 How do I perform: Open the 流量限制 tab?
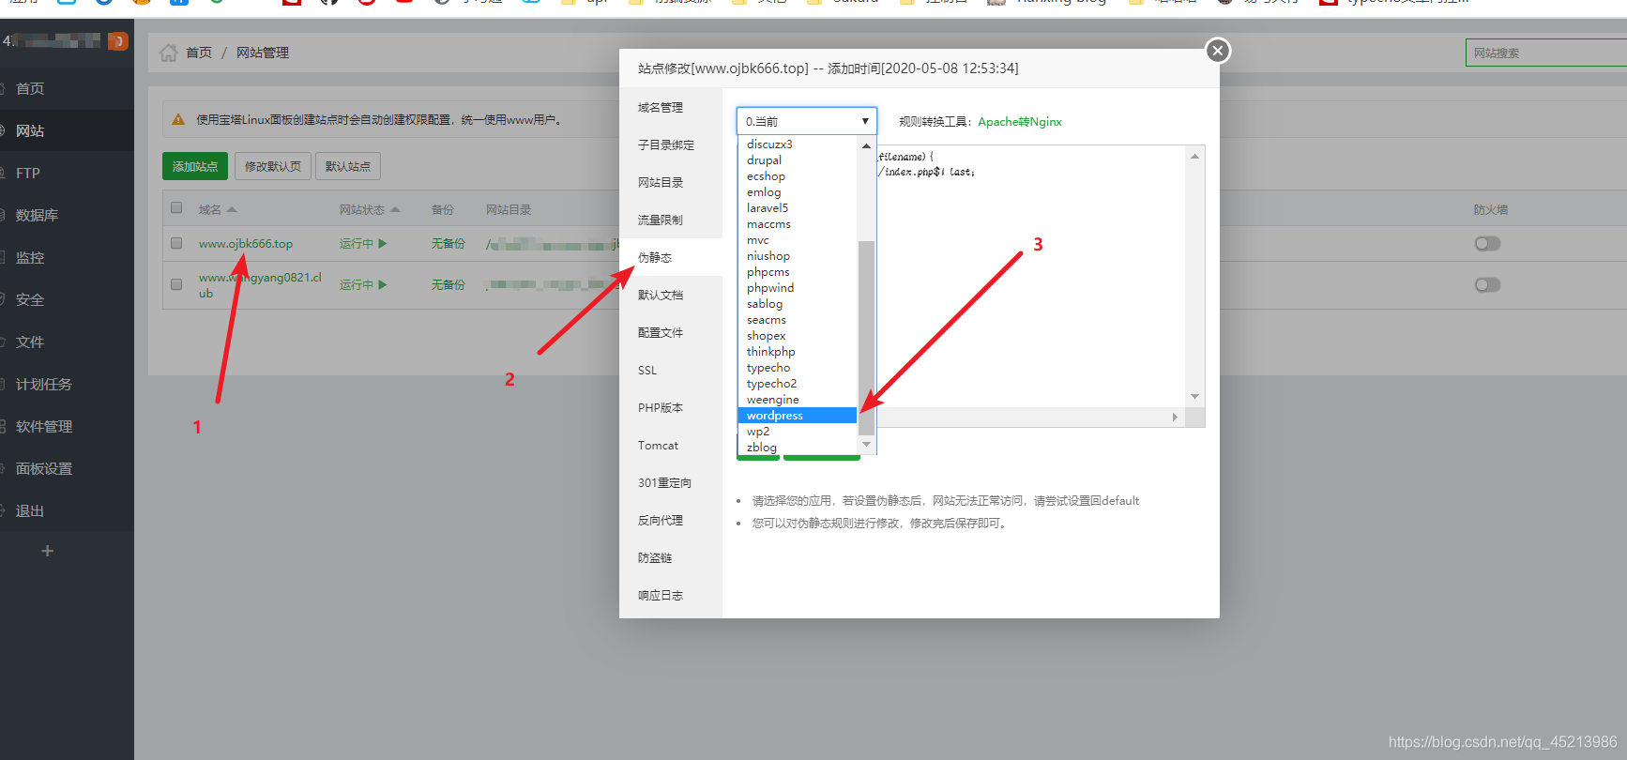tap(671, 220)
